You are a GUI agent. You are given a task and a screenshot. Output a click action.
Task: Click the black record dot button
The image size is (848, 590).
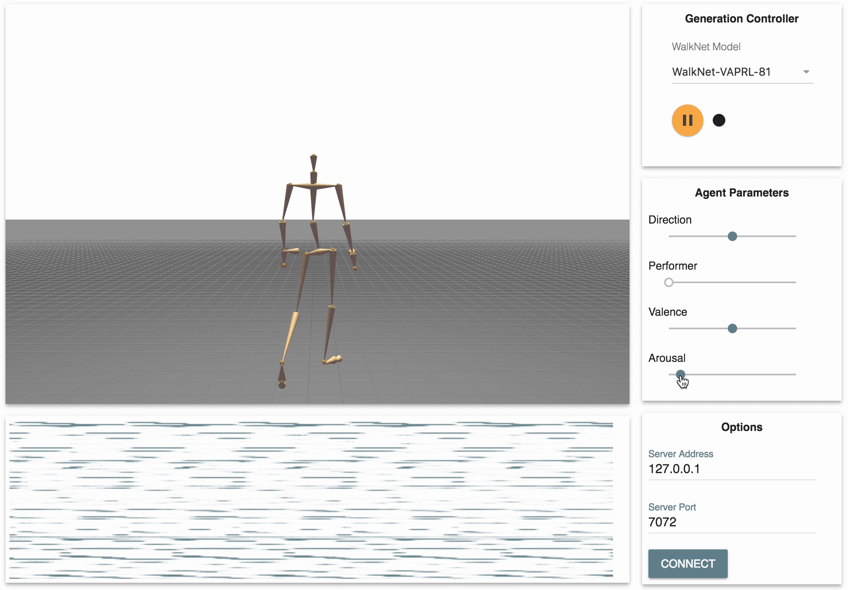719,120
